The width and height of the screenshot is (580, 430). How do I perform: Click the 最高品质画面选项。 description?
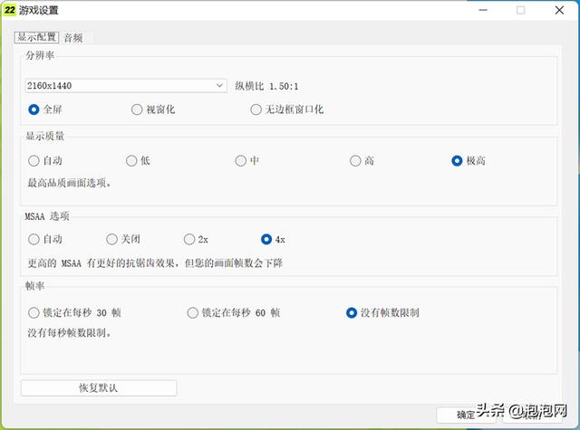point(69,183)
